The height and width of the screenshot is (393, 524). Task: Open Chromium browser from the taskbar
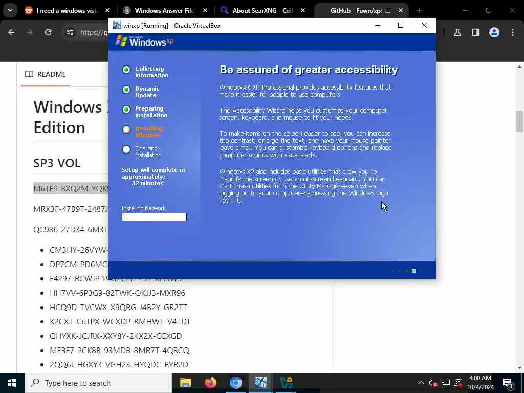tap(235, 383)
